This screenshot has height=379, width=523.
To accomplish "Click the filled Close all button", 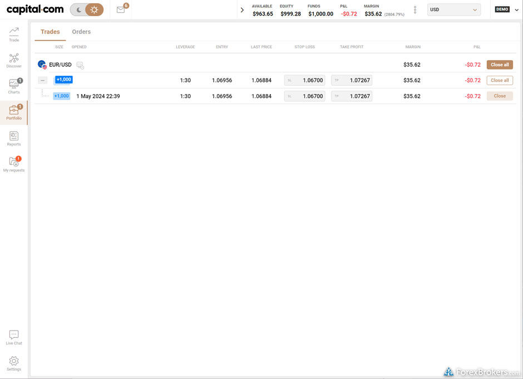I will pyautogui.click(x=500, y=65).
